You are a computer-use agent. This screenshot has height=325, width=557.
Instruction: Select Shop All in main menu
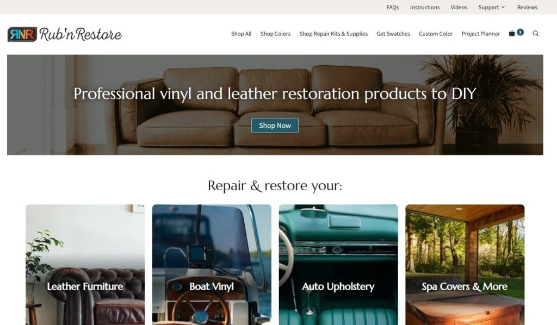(241, 34)
